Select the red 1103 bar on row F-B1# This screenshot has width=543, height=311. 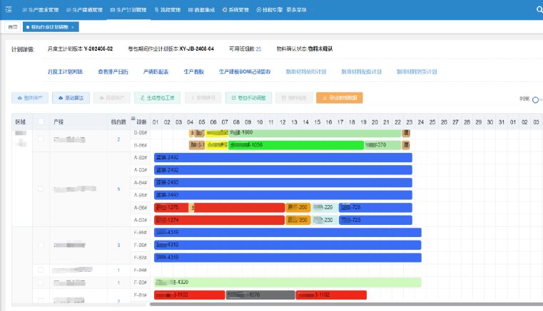[x=189, y=295]
